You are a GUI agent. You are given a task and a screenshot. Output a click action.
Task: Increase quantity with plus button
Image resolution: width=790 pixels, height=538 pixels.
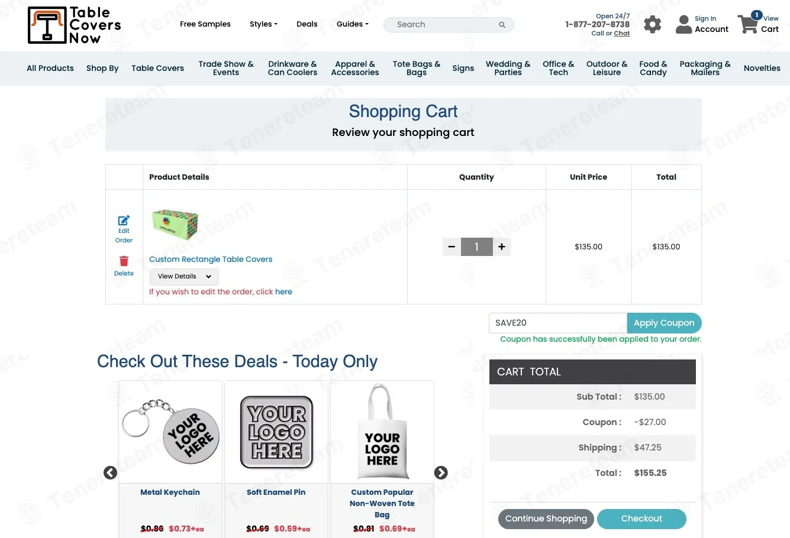click(502, 247)
